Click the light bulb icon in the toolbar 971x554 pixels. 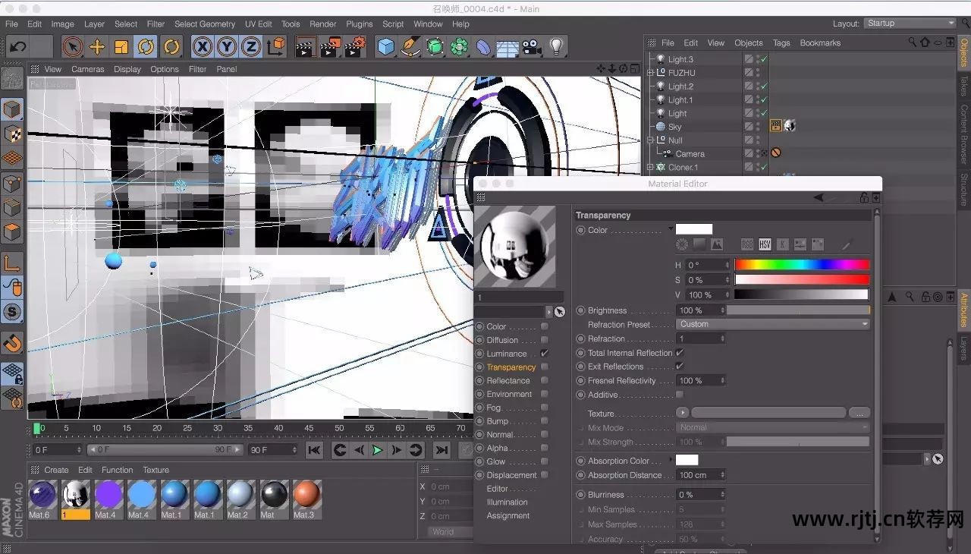556,47
